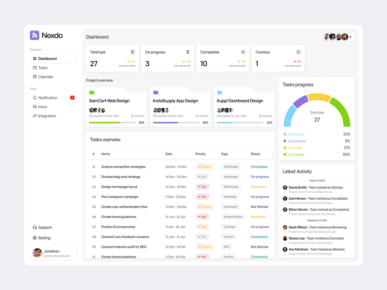
Task: Click the team avatars in the header
Action: click(x=335, y=37)
